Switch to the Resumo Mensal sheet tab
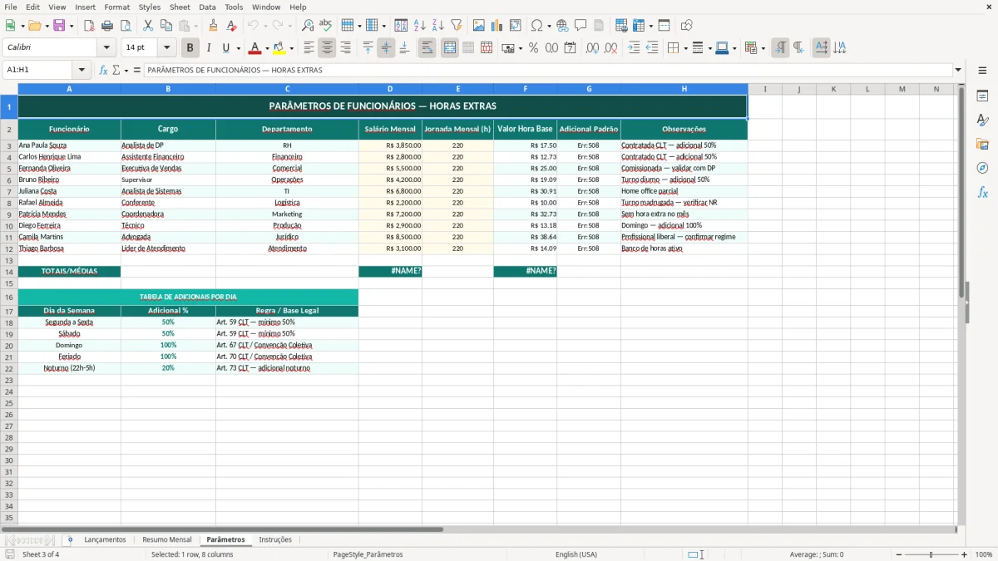Screen dimensions: 998x561 (x=167, y=540)
